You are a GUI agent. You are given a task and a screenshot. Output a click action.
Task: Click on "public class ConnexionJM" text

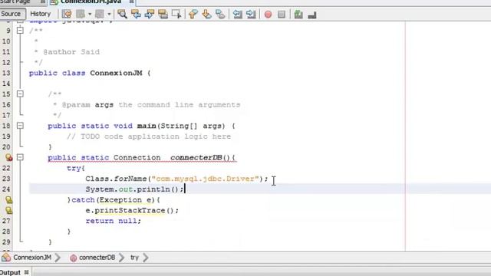85,74
